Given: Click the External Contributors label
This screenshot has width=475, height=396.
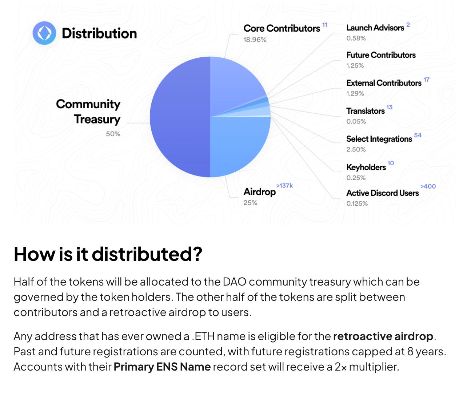Looking at the screenshot, I should point(384,83).
